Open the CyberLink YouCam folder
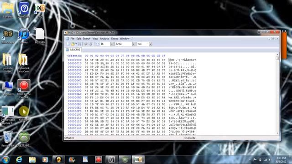Image resolution: width=292 pixels, height=164 pixels. point(24,63)
